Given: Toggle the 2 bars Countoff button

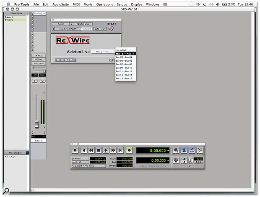Looking at the screenshot, I should [192, 150].
